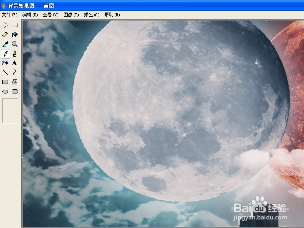This screenshot has height=228, width=304.
Task: Select the rectangular Select tool
Action: tap(14, 25)
